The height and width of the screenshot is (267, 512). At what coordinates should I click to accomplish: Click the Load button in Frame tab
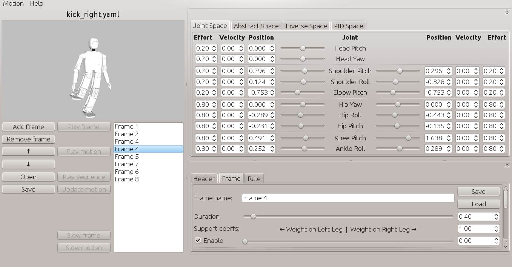coord(478,204)
